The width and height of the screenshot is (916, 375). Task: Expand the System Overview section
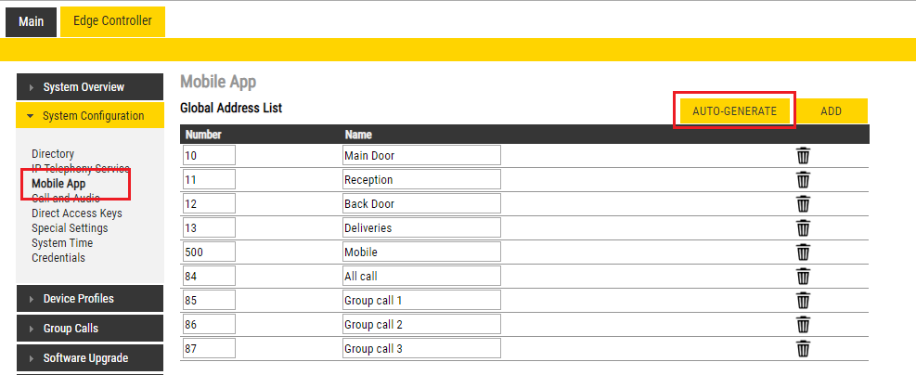pos(91,87)
